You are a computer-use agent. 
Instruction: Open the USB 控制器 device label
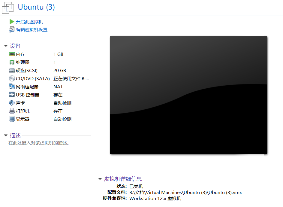[x=28, y=95]
